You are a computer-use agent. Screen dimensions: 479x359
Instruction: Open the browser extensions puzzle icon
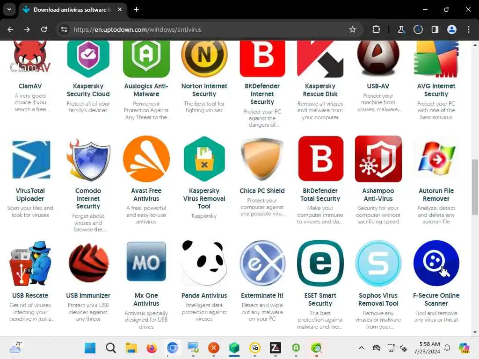point(377,29)
